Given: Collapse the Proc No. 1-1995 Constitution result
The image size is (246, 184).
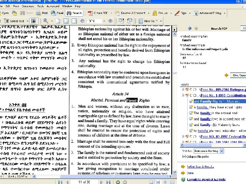Looking at the screenshot, I should point(184,96).
